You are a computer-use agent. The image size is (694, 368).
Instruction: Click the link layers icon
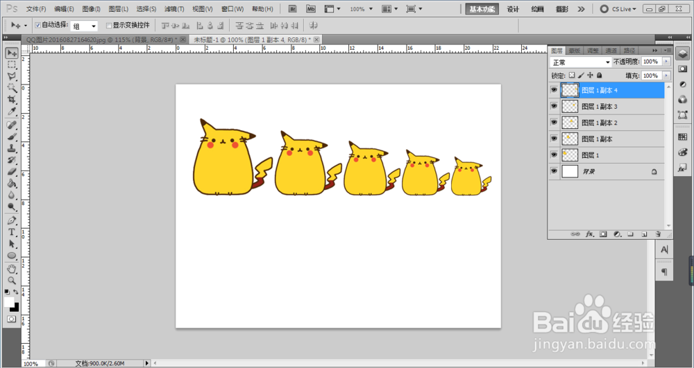(575, 234)
